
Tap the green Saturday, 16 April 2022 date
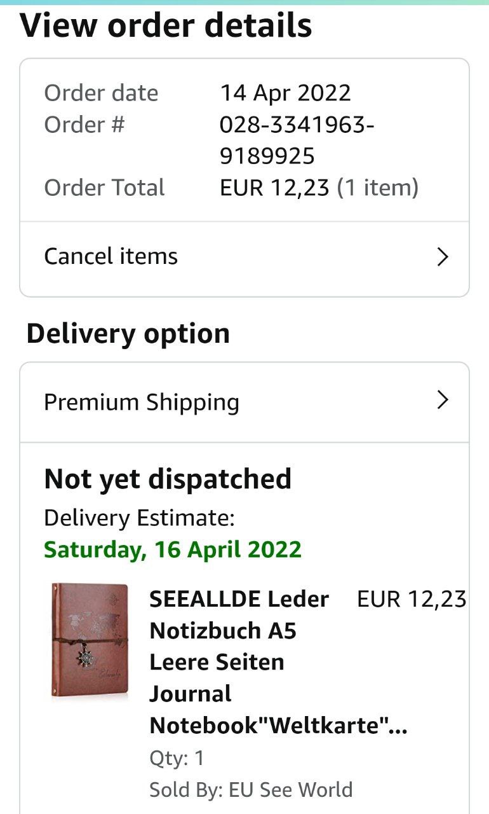[x=173, y=549]
